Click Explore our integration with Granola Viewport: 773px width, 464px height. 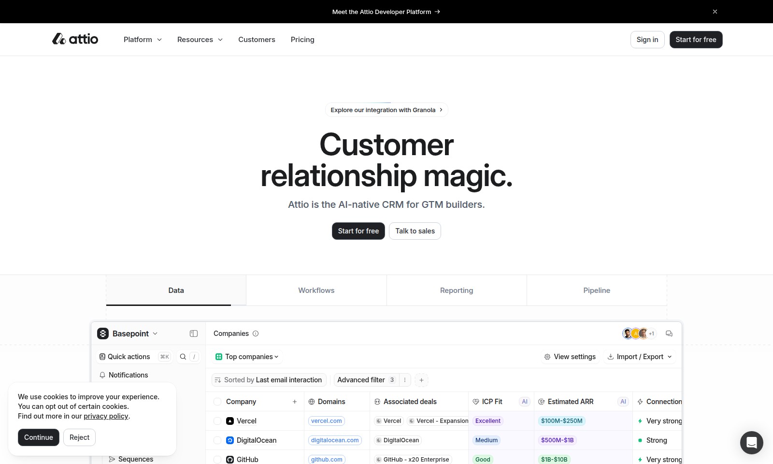(x=386, y=110)
